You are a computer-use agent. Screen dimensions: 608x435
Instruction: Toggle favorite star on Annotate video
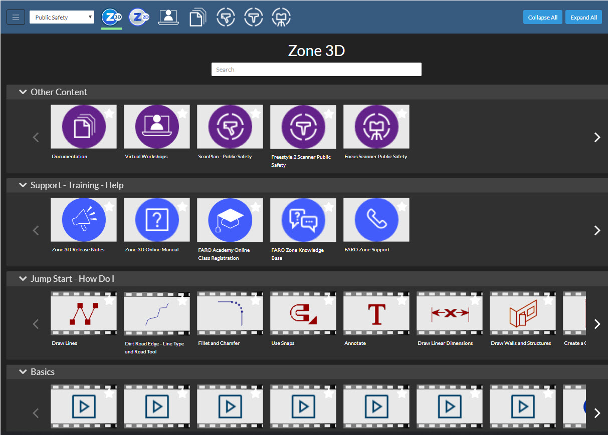(x=402, y=300)
